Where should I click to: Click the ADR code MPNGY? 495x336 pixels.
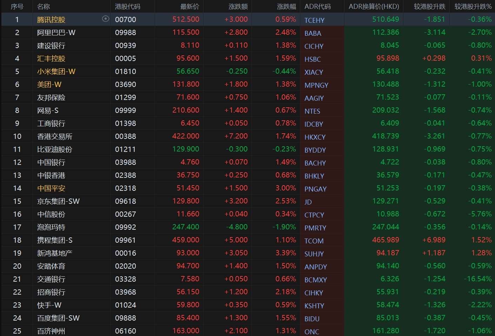coord(316,85)
